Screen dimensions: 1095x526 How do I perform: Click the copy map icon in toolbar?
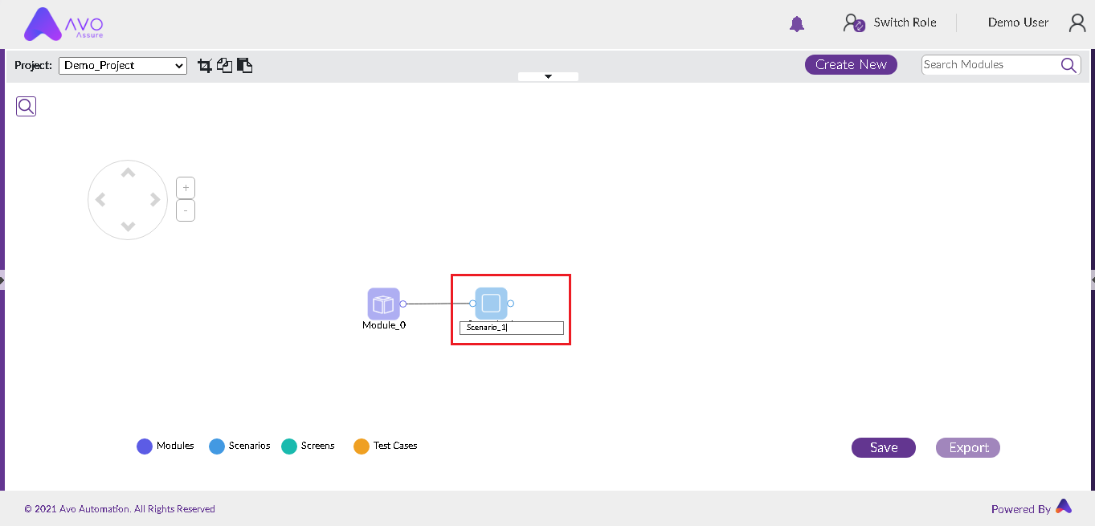[x=225, y=66]
